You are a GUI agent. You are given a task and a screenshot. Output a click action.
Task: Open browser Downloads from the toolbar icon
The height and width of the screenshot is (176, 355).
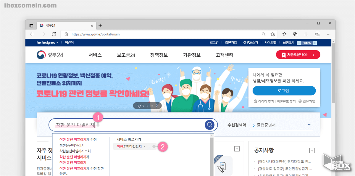click(x=306, y=34)
